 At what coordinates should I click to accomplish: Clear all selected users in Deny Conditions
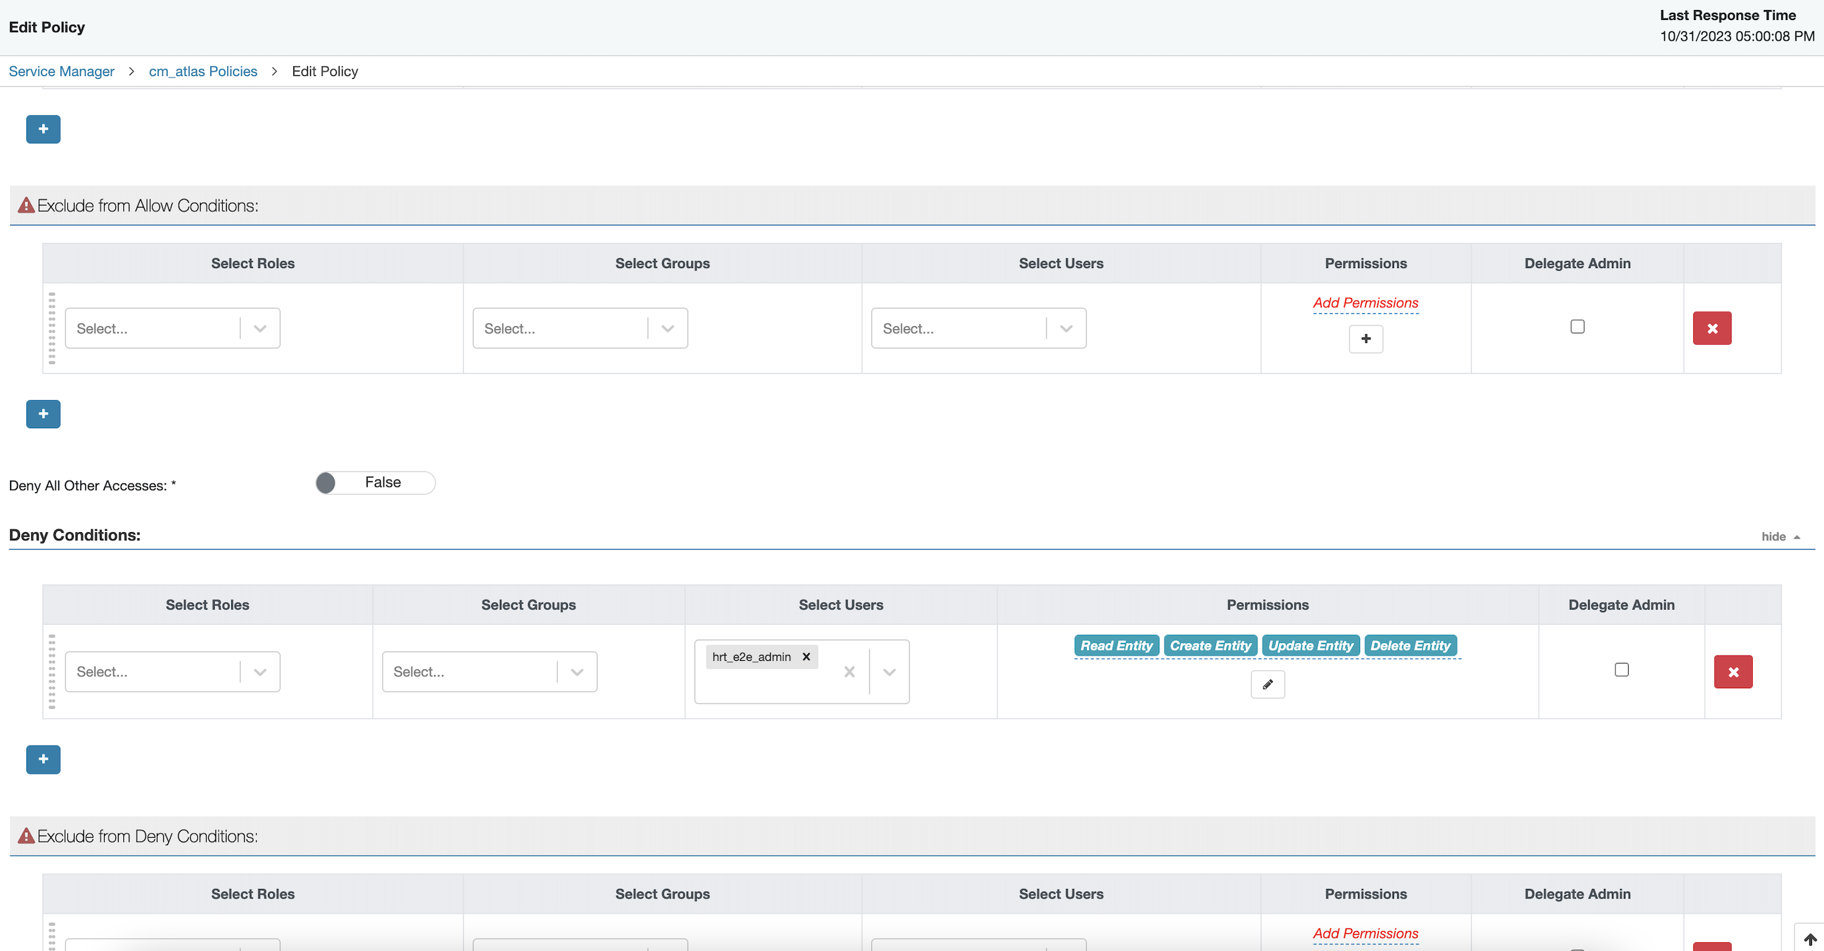click(849, 672)
